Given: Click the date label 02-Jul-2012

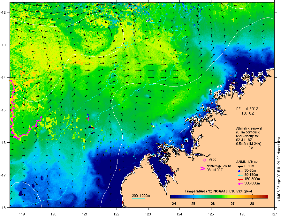Looking at the screenshot, I should 247,109.
